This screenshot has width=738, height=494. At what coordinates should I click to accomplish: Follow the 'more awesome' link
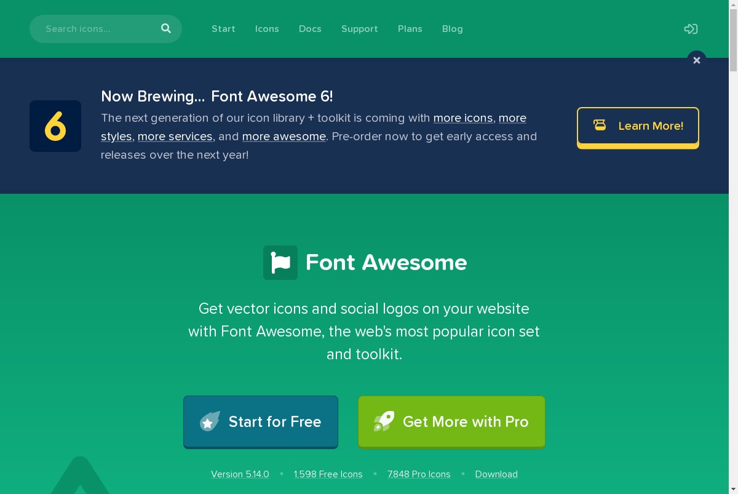(x=284, y=137)
